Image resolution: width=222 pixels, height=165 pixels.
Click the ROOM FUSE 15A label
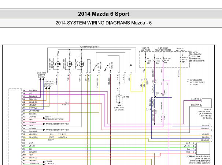pyautogui.click(x=158, y=61)
